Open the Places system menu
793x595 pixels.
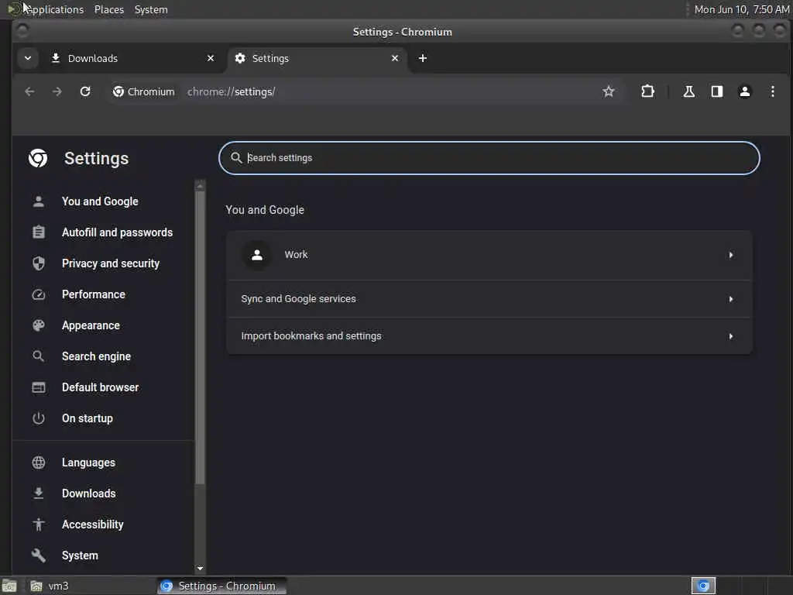pos(109,9)
